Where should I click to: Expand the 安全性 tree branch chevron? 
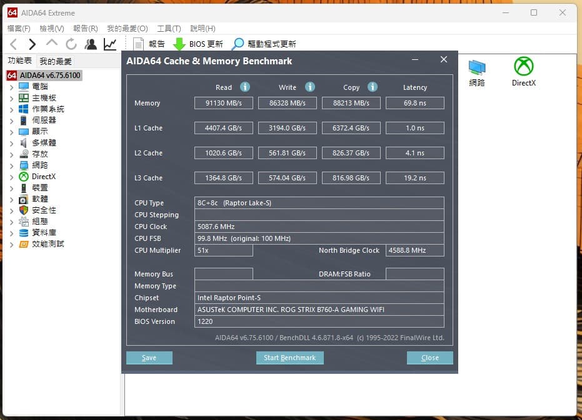click(11, 210)
